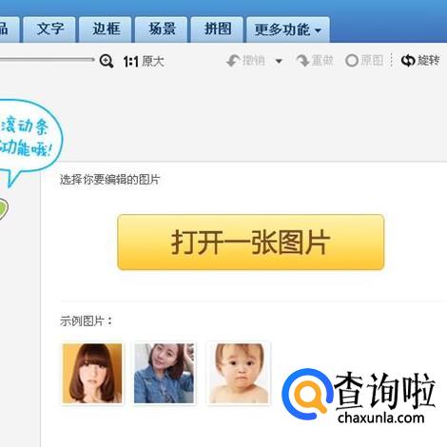Click the undo arrow icon (撤销)
Image resolution: width=447 pixels, height=447 pixels.
233,60
